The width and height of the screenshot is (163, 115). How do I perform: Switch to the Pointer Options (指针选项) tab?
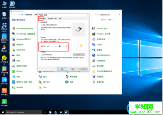point(51,19)
